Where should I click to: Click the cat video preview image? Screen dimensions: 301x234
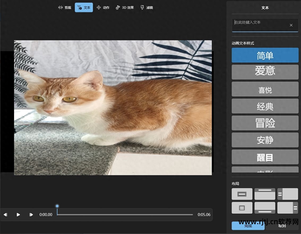[113, 108]
